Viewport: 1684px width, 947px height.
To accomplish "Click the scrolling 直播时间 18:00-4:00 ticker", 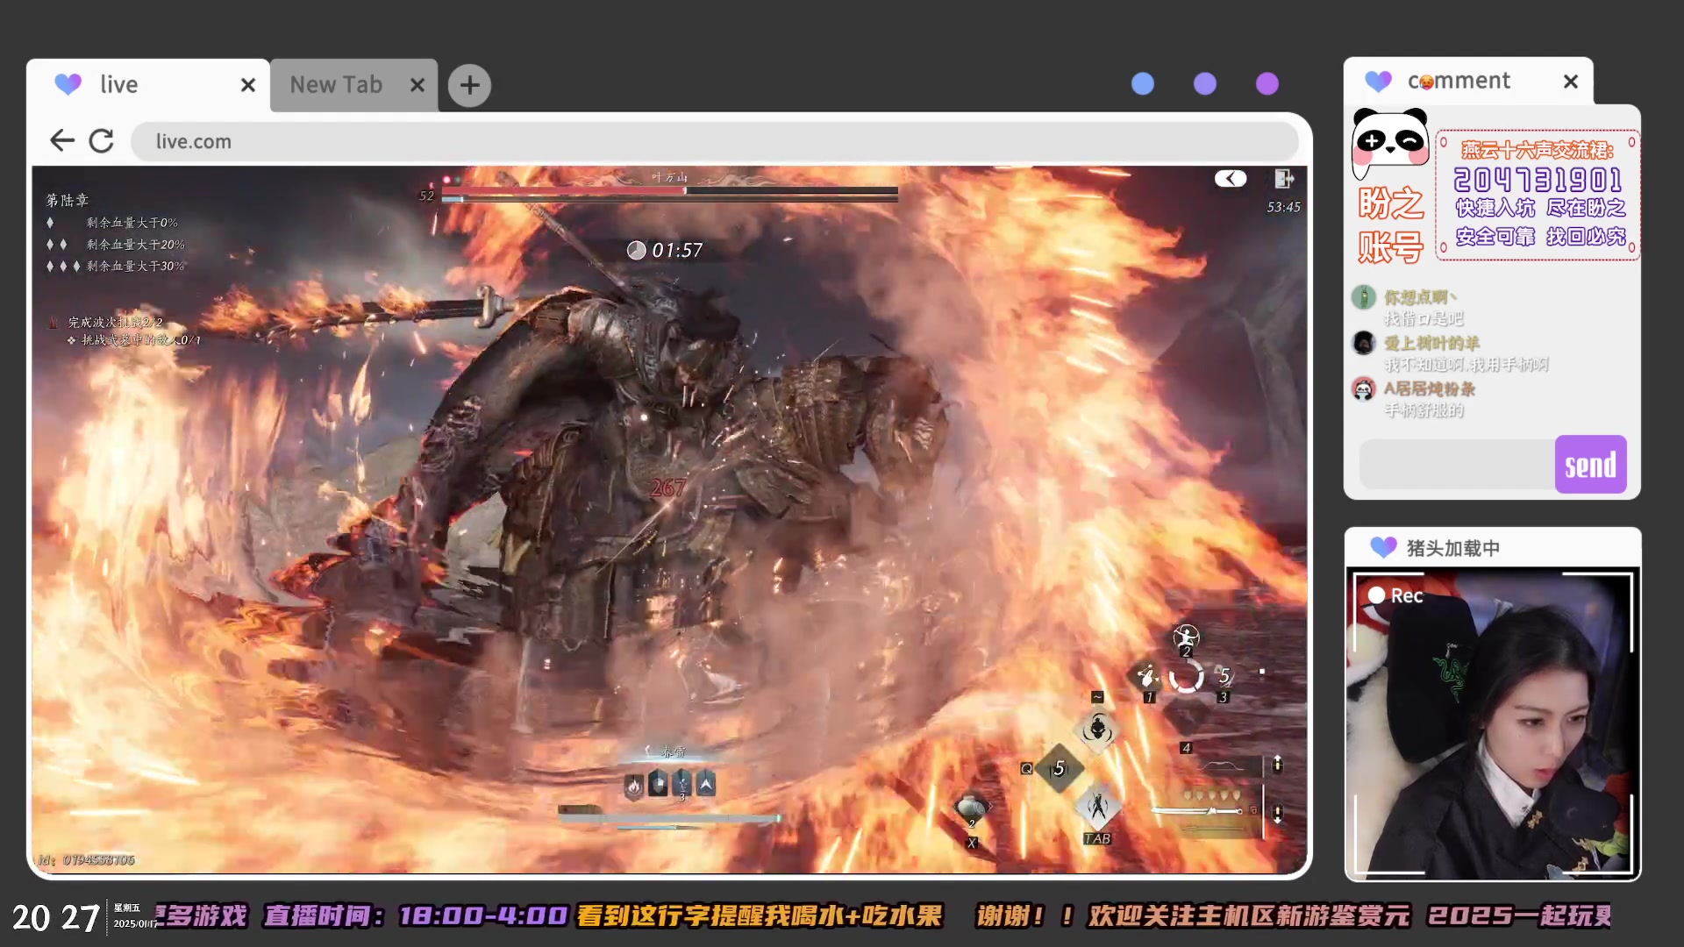I will tap(416, 916).
